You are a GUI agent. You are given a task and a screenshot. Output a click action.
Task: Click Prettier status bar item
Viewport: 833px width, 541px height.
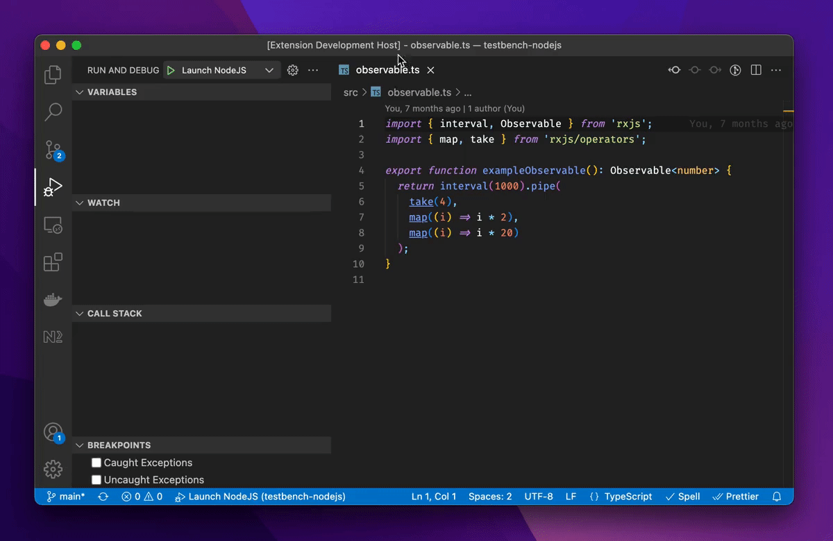point(736,497)
